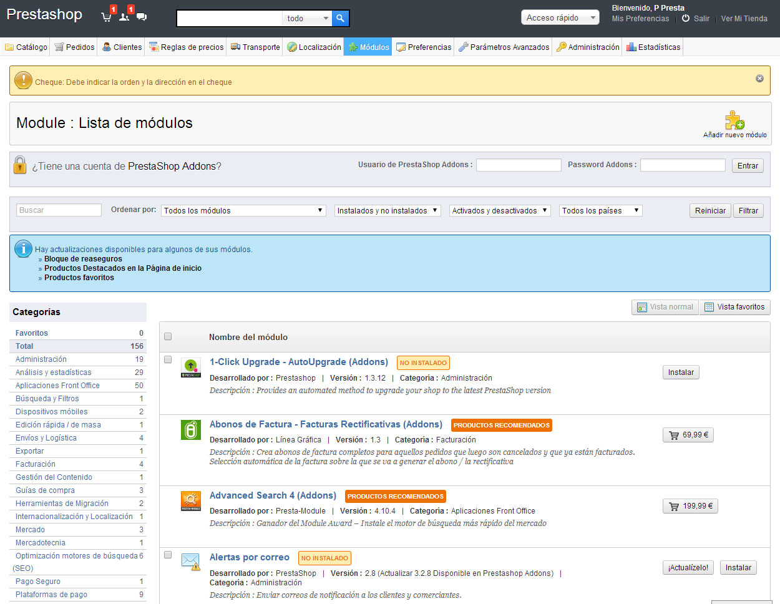Switch to Vista normal view
The width and height of the screenshot is (780, 604).
tap(665, 306)
